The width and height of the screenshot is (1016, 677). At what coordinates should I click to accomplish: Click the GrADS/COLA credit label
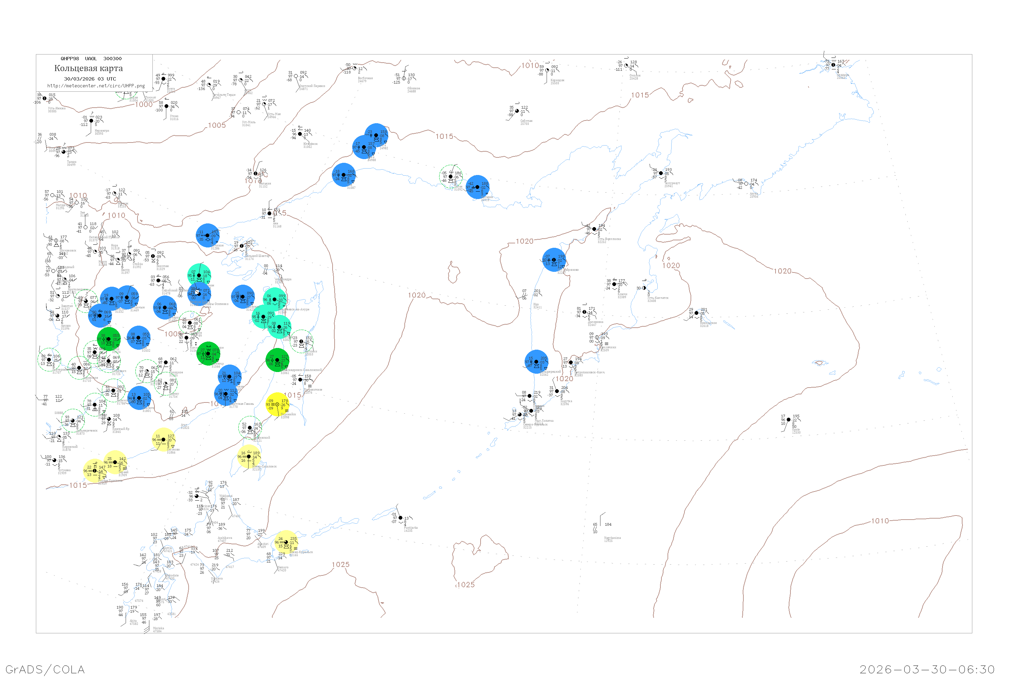(45, 669)
